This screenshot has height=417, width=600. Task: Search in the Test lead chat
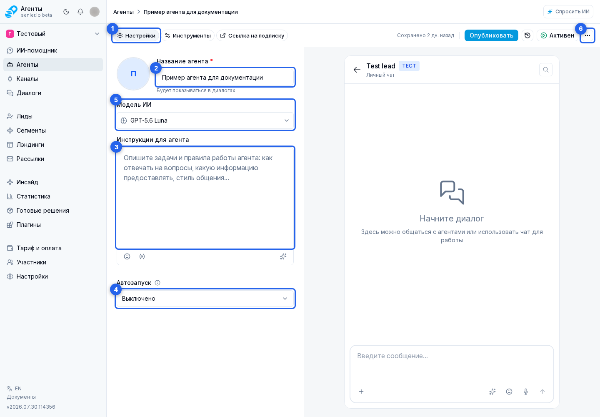[546, 70]
